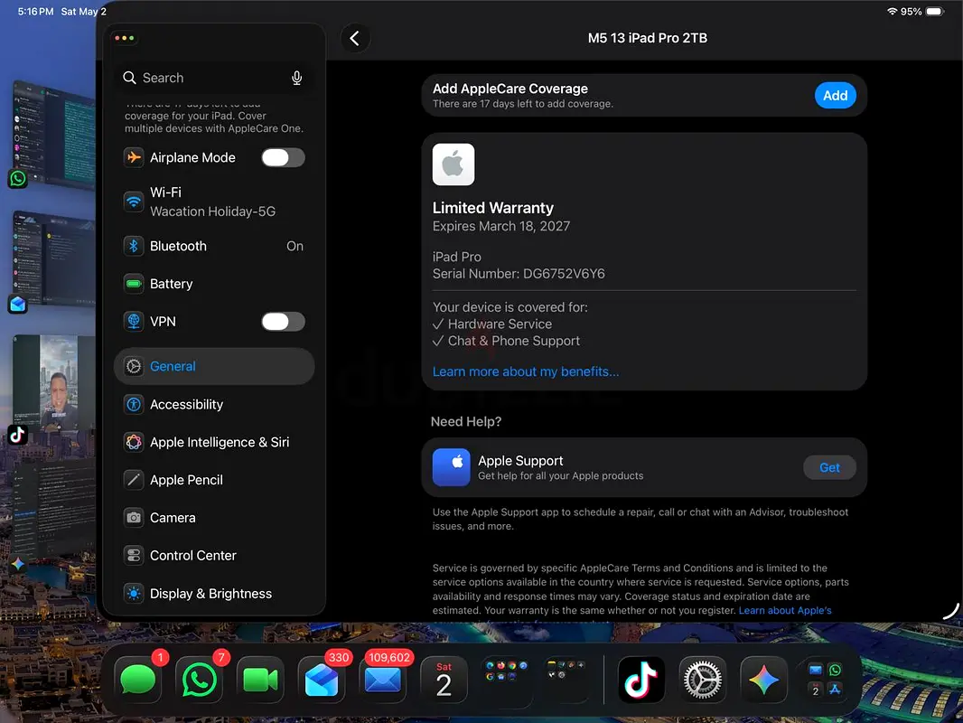This screenshot has width=963, height=723.
Task: Switch to the Gemini stage thumbnail
Action: click(55, 510)
